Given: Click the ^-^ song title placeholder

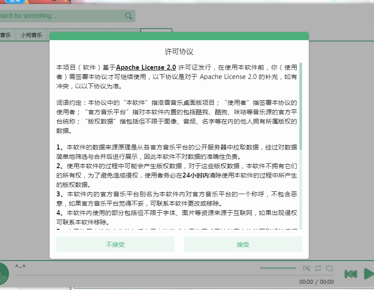Looking at the screenshot, I should pyautogui.click(x=20, y=266).
